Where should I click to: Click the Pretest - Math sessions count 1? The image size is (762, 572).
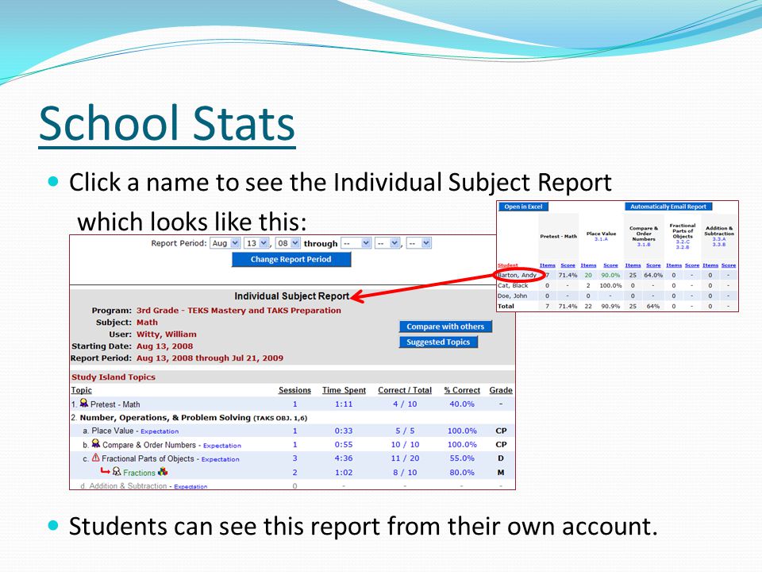tap(294, 404)
